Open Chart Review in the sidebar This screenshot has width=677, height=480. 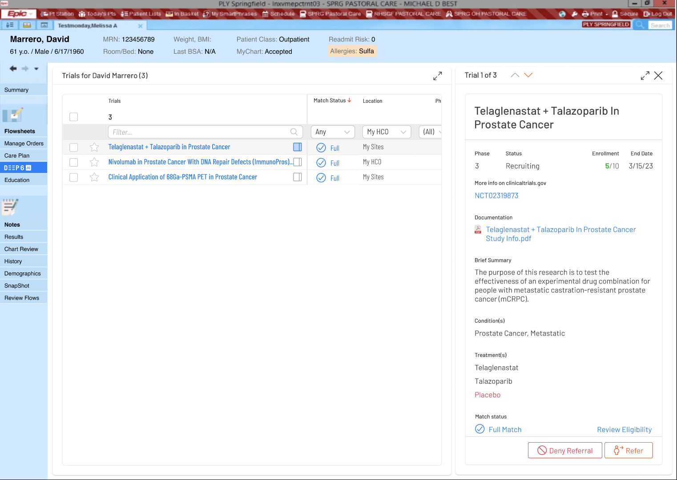(21, 249)
